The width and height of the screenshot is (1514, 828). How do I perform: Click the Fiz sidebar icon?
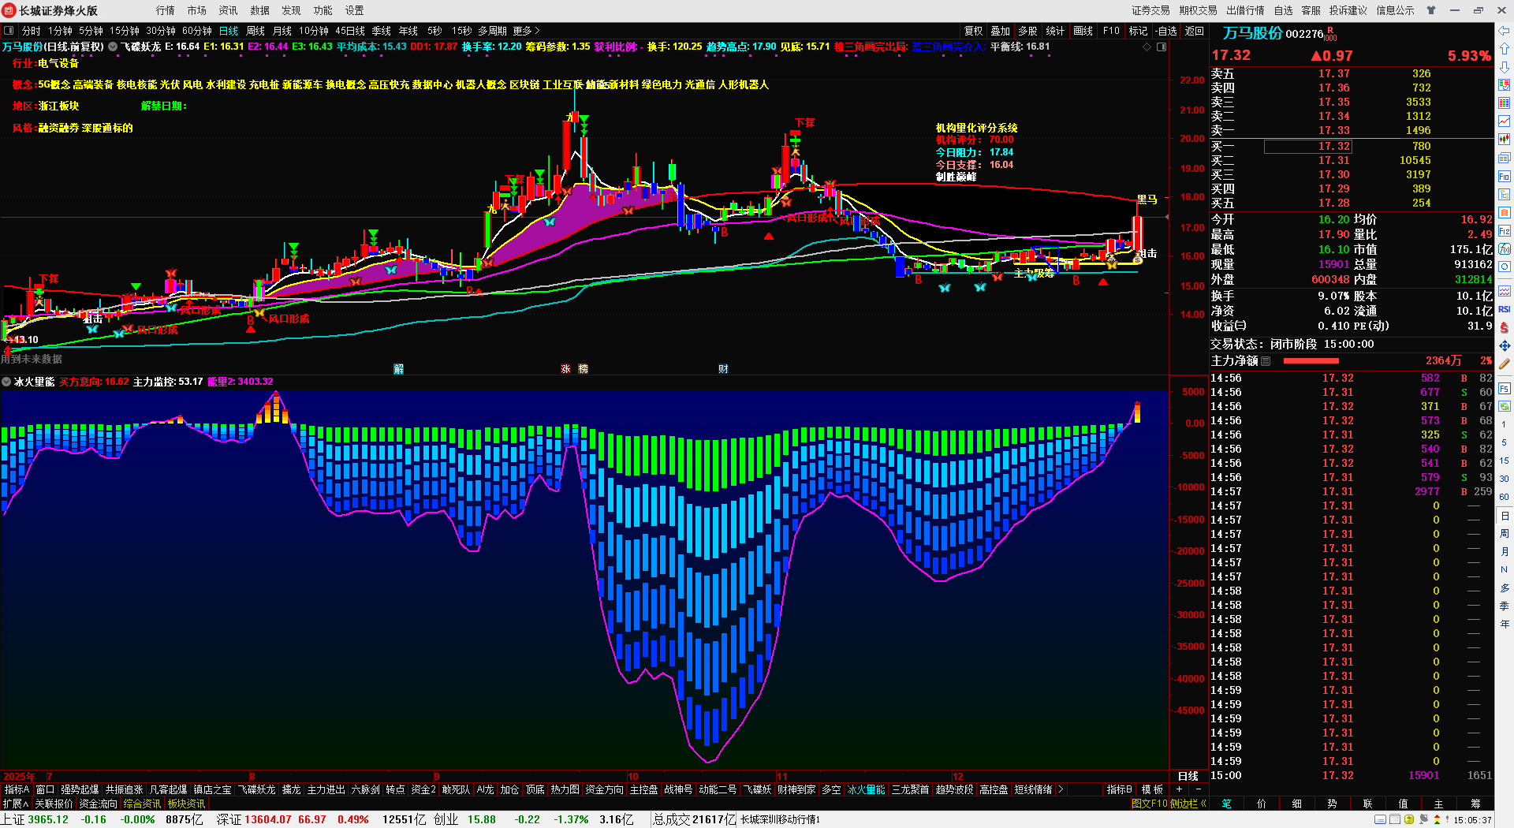(1505, 231)
